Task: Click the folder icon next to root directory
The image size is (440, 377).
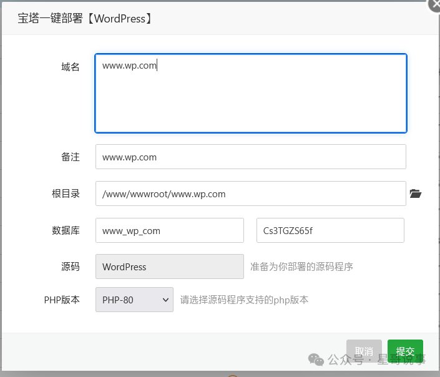Action: click(415, 193)
